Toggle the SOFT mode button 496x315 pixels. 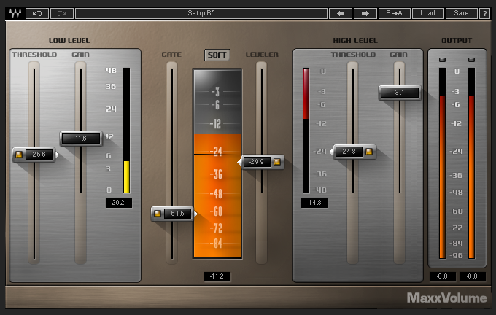tap(217, 55)
